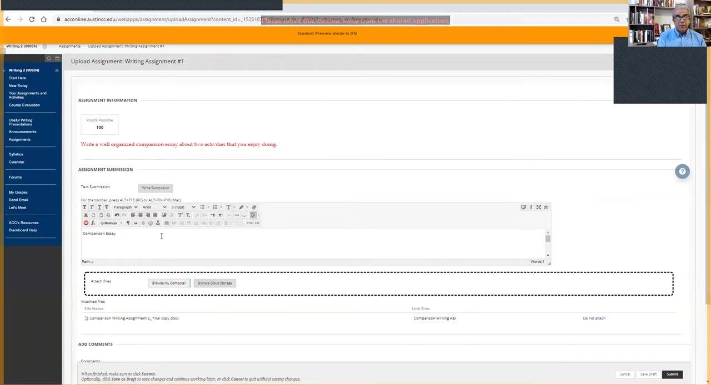Open the Assignments breadcrumb link
This screenshot has height=385, width=711.
click(69, 46)
